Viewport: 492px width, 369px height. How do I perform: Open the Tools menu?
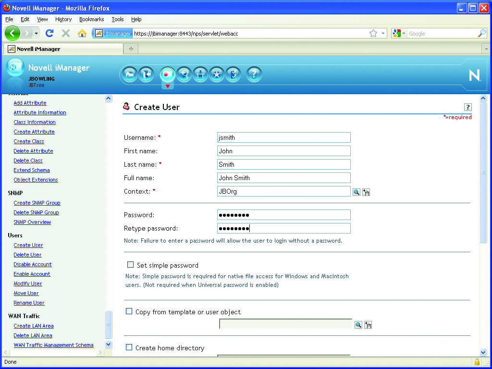click(117, 19)
